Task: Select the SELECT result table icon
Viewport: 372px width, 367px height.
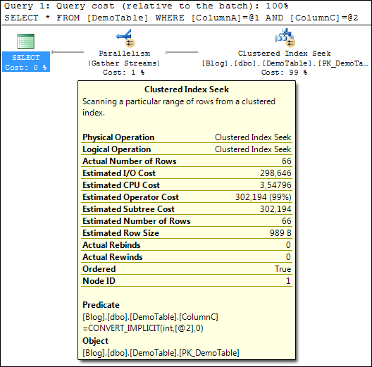Action: (25, 41)
